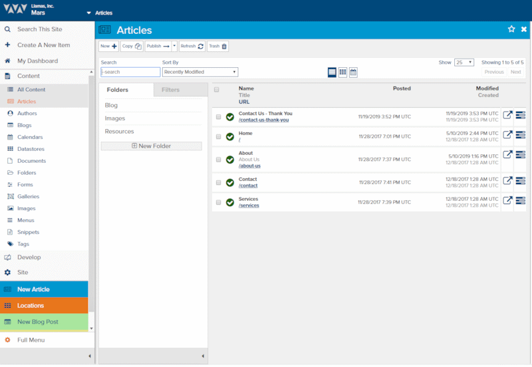This screenshot has height=367, width=532.
Task: Open actions menu icon for Services row
Action: tap(521, 201)
